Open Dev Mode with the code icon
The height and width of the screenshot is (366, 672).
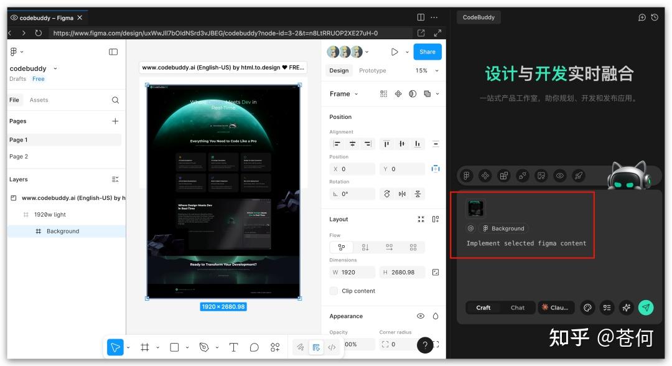click(333, 347)
